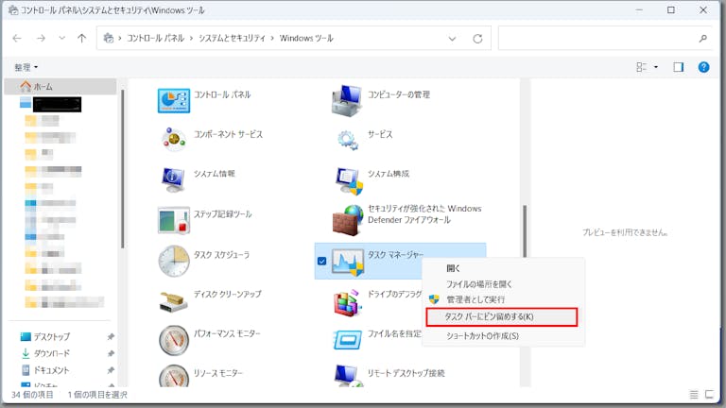Expand chevron after システムとセキュリティ breadcrumb

pyautogui.click(x=272, y=38)
